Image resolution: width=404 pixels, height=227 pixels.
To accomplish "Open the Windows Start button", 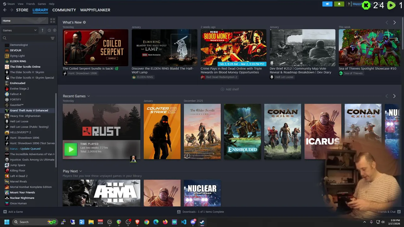I will [7, 222].
